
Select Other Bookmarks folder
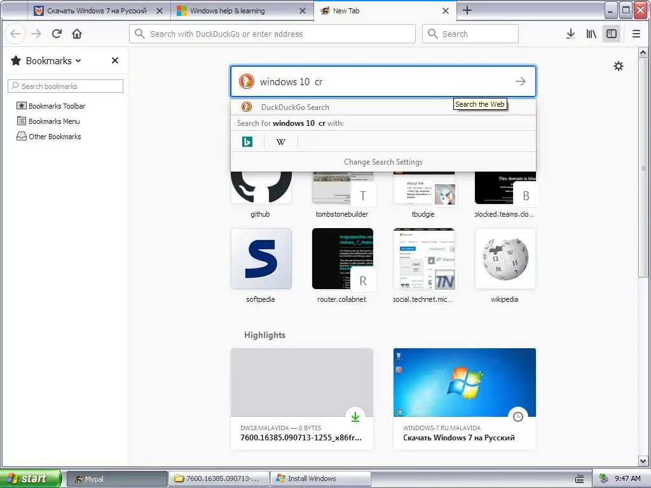[48, 137]
